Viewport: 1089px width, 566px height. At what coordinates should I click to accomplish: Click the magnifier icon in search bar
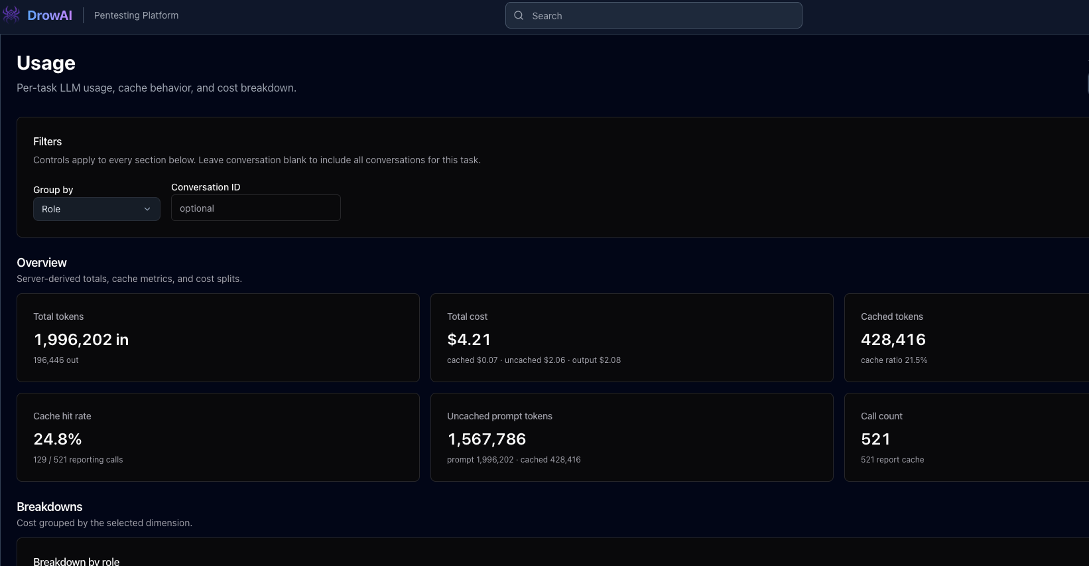519,15
